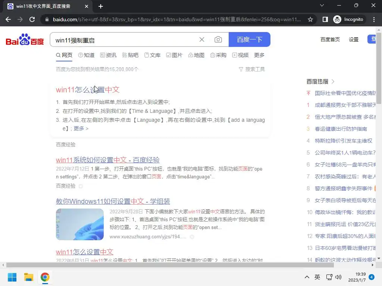Click the Windows 11 wallpaper thumbnail
This screenshot has width=382, height=286.
(80, 224)
